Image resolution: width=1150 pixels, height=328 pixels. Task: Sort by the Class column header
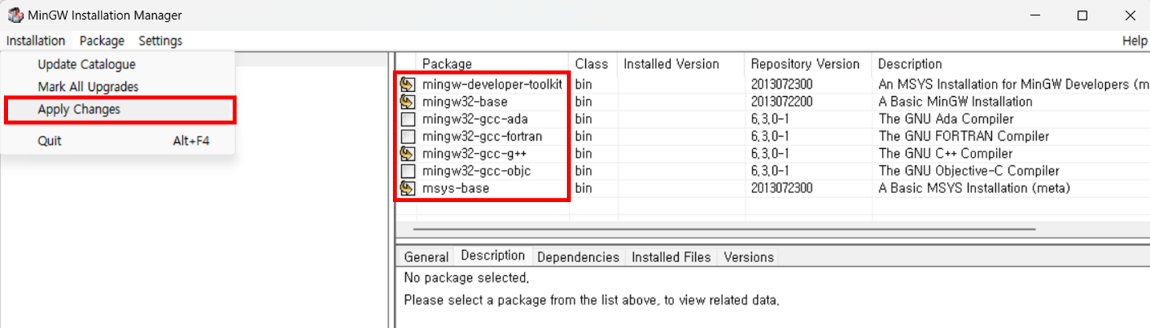click(x=592, y=64)
